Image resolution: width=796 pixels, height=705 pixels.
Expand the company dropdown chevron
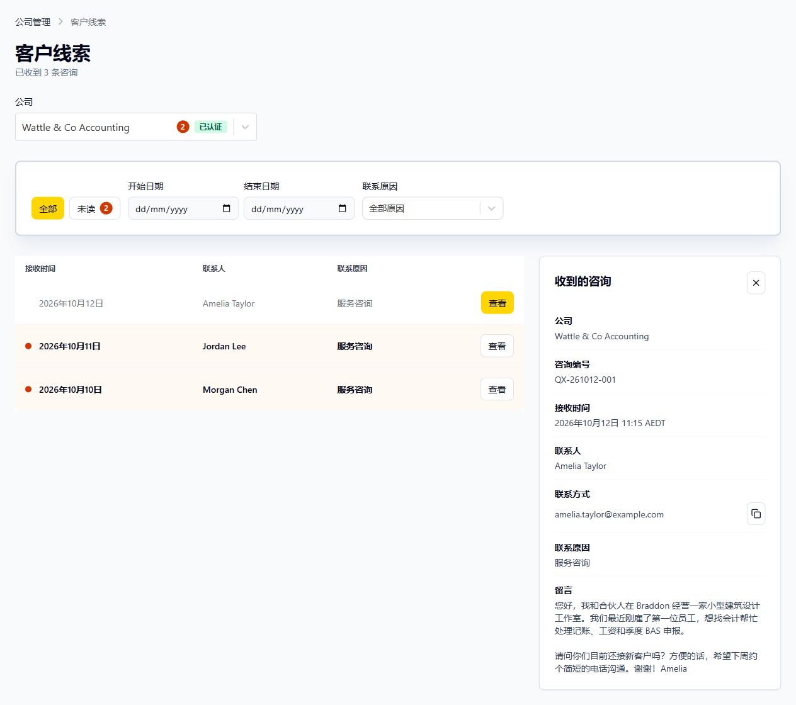(x=245, y=127)
